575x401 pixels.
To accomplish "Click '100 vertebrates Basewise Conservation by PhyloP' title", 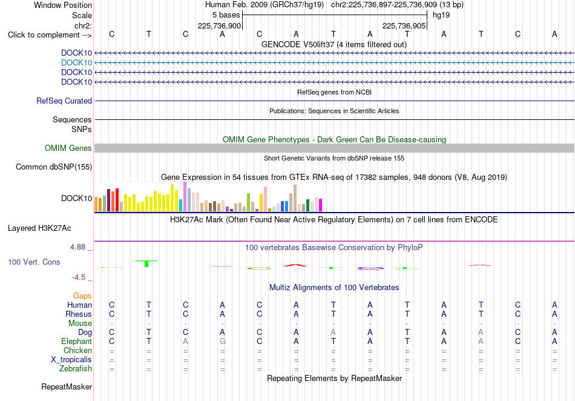I will (x=334, y=247).
